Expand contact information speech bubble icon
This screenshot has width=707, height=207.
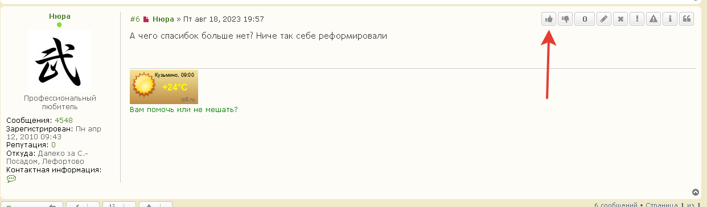pyautogui.click(x=11, y=179)
